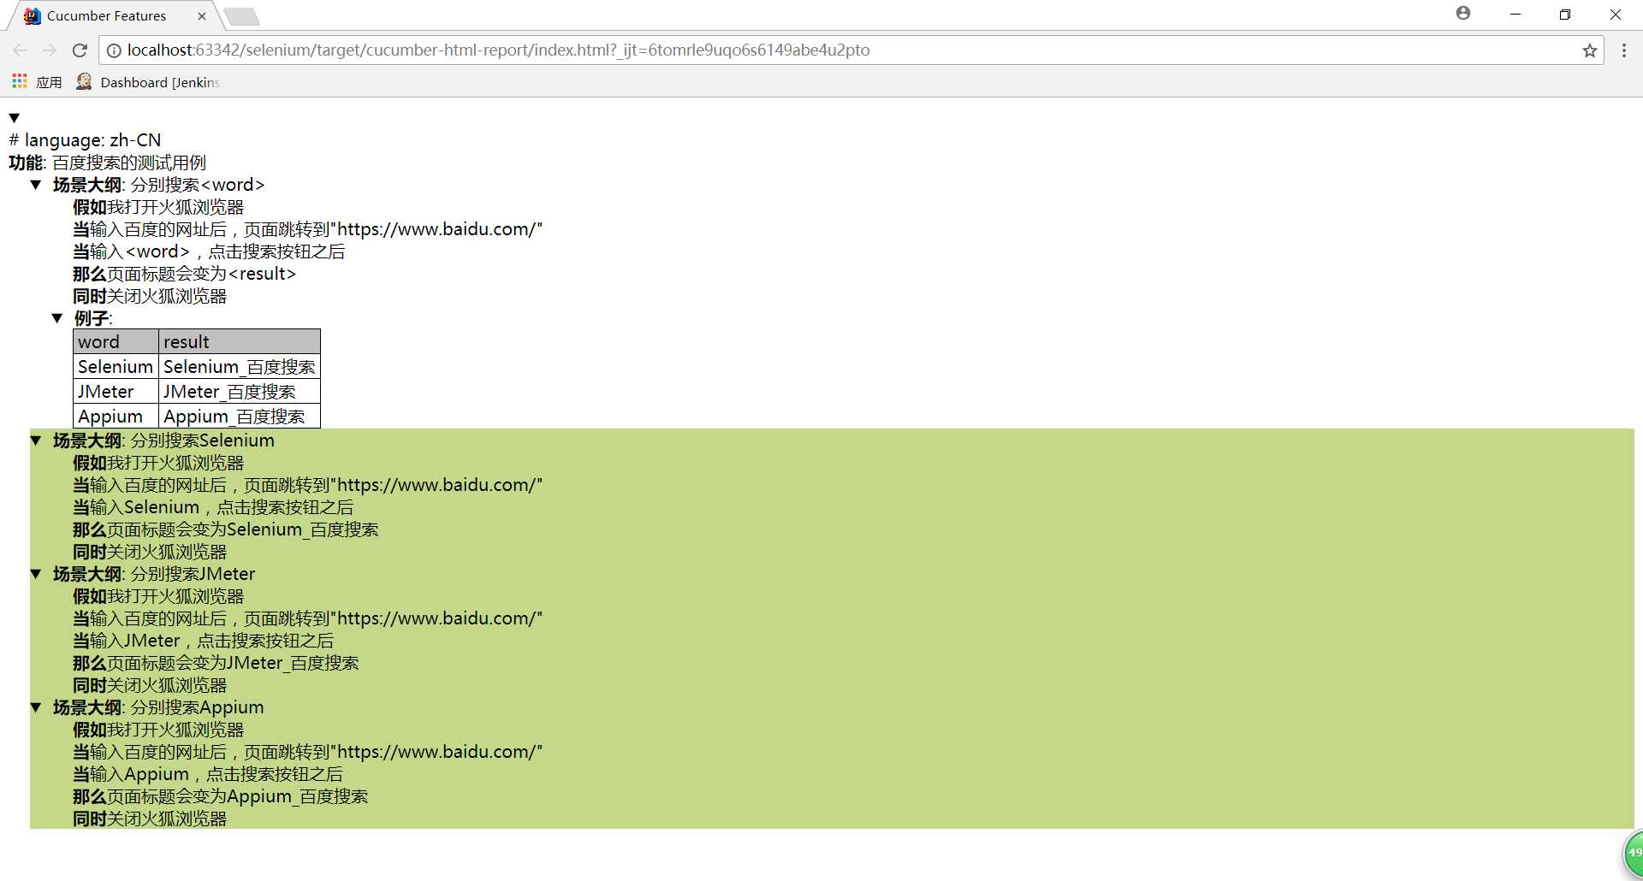Image resolution: width=1643 pixels, height=881 pixels.
Task: Collapse the top-level feature triangle
Action: [14, 118]
